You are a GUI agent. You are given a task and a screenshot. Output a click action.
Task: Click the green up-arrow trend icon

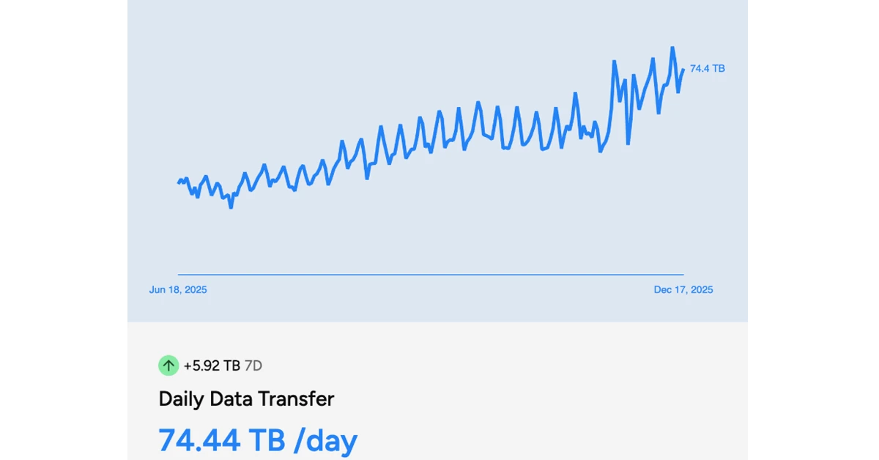tap(168, 366)
